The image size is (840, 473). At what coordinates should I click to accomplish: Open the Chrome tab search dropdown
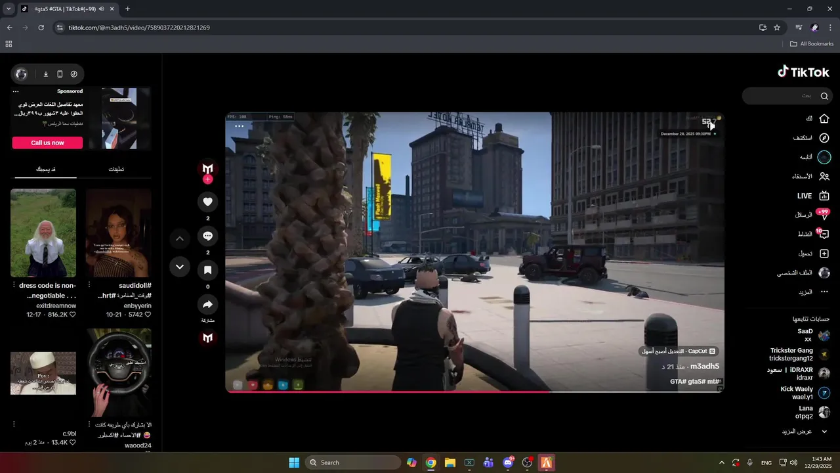click(x=9, y=9)
